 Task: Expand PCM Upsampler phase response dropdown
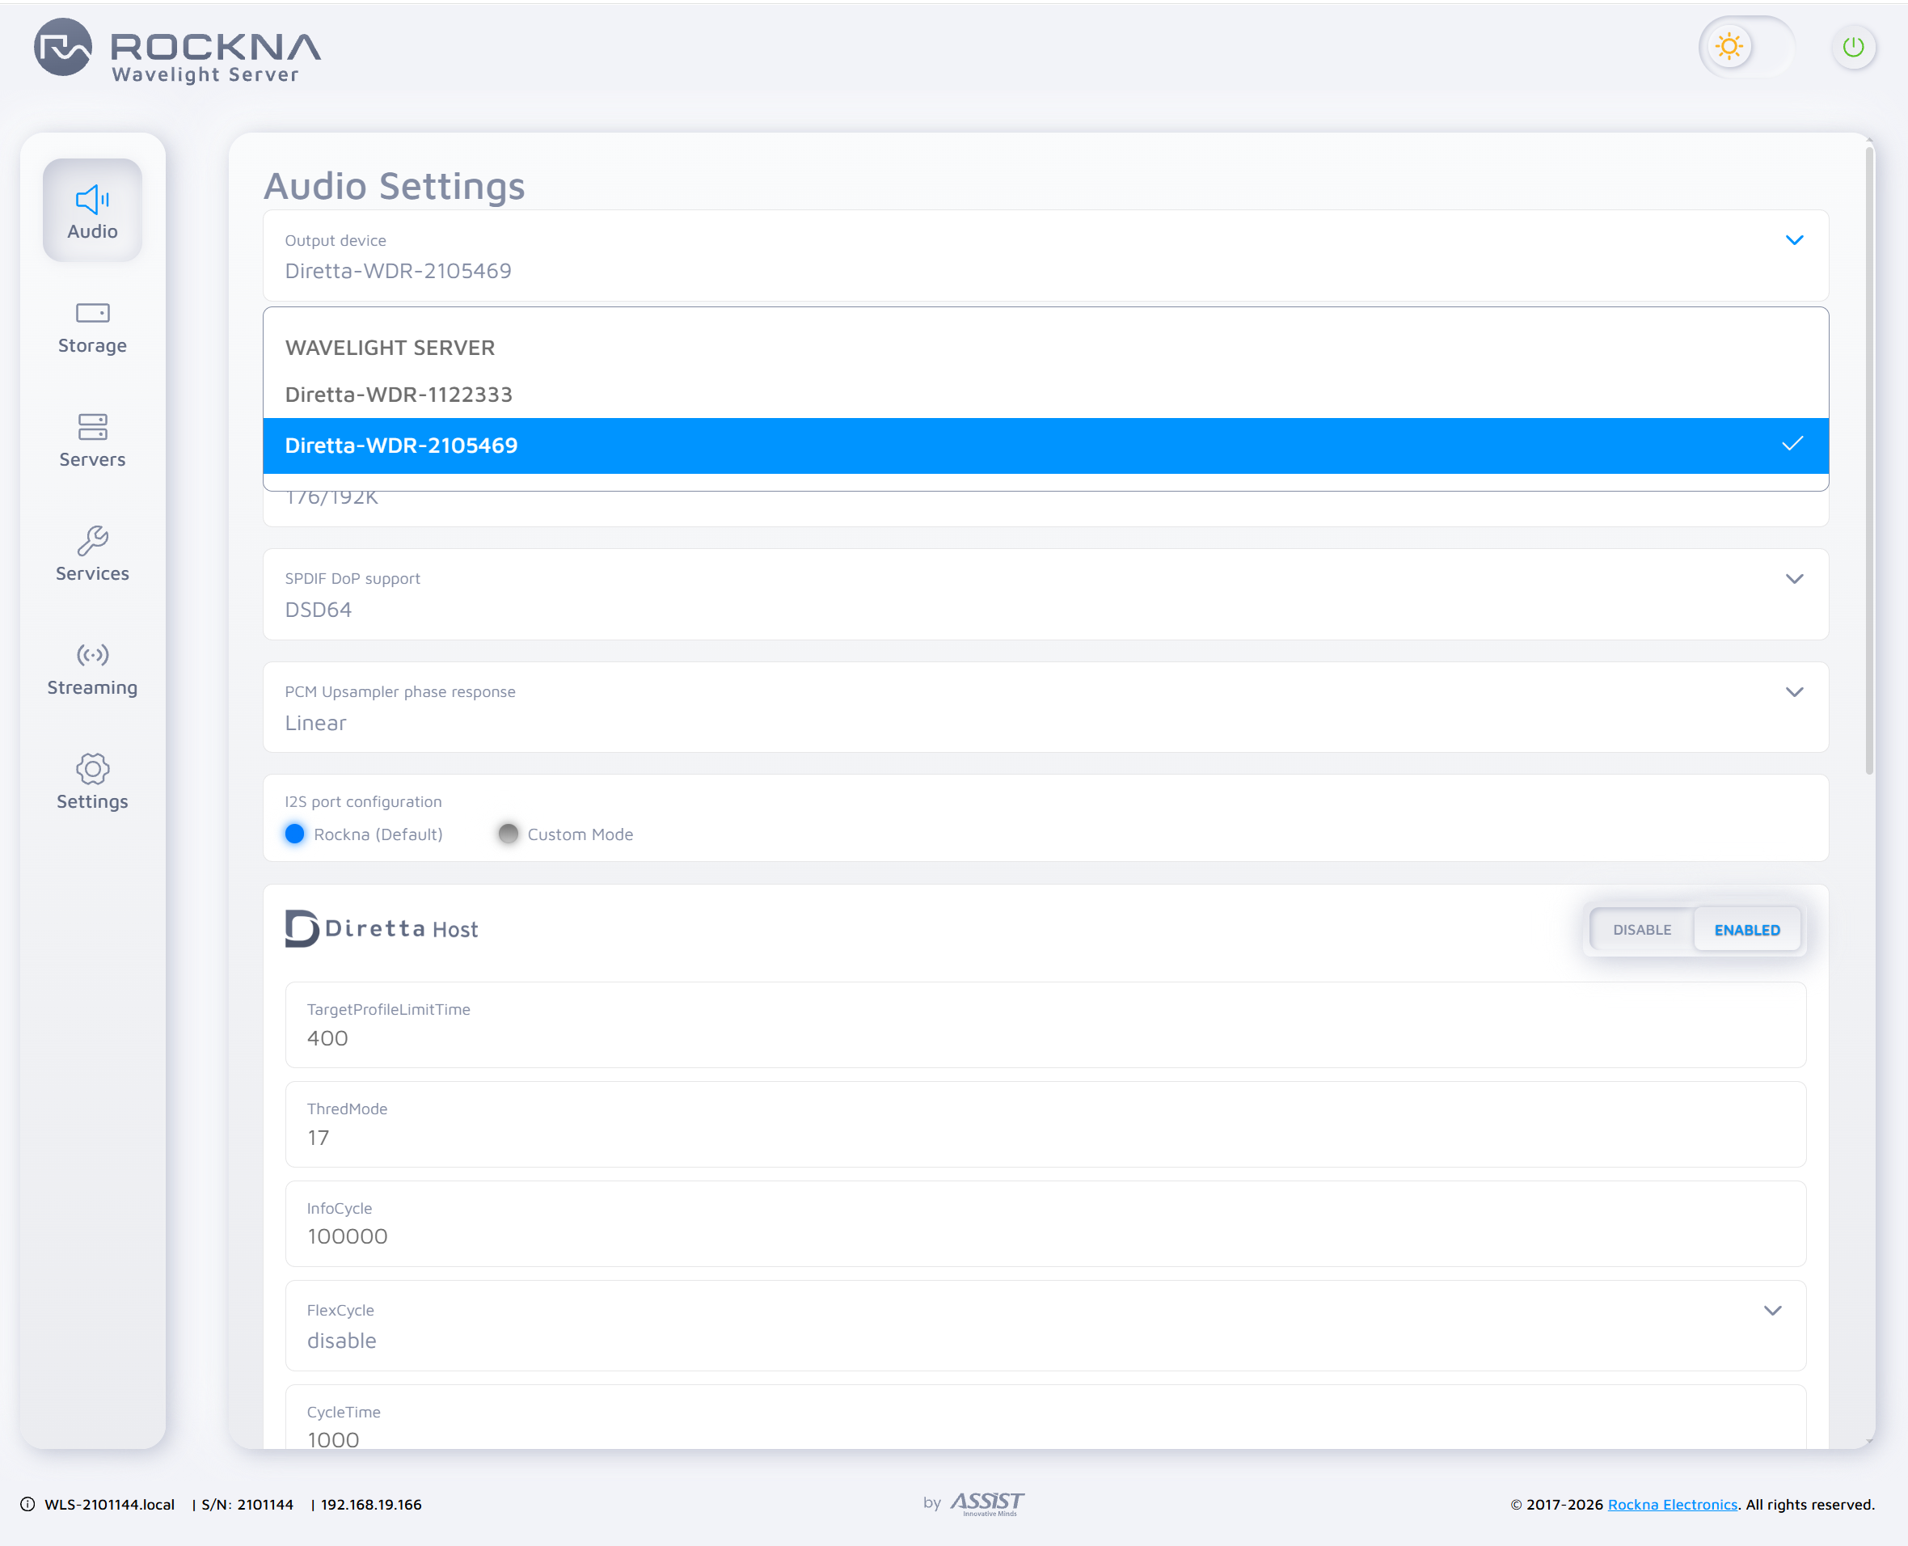tap(1794, 692)
